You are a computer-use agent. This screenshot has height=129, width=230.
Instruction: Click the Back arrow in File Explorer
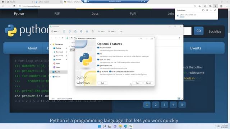pos(51,38)
